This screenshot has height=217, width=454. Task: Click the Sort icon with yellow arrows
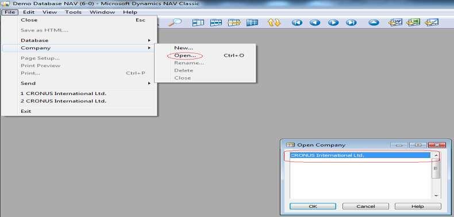click(274, 22)
